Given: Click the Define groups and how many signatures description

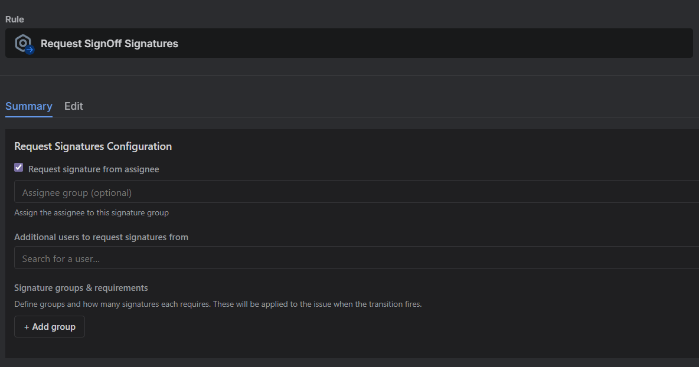Looking at the screenshot, I should click(218, 304).
